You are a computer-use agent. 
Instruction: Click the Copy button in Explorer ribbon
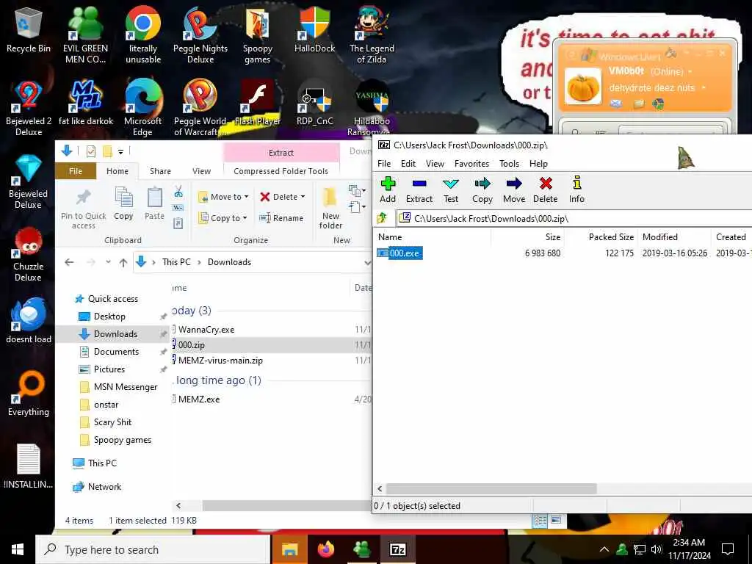click(x=123, y=204)
